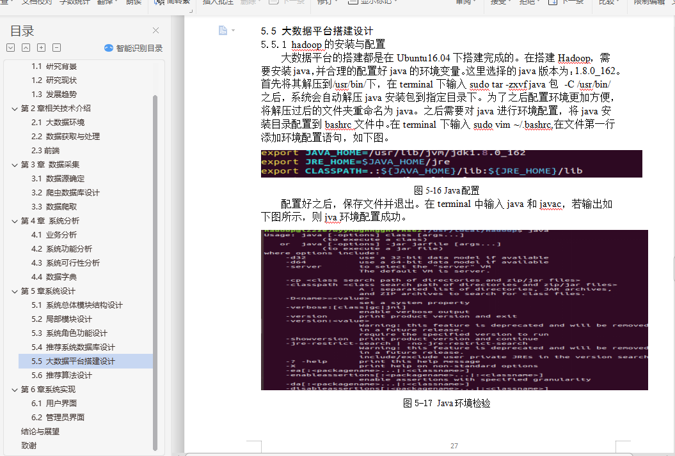Select the Java usage terminal output image

(x=454, y=310)
